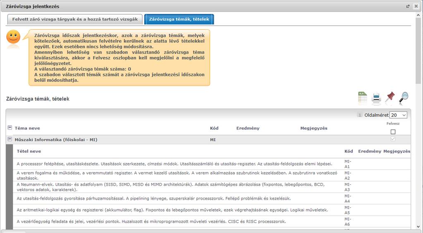
Task: Close the Záróvizsga jelentkezés dialog
Action: (416, 6)
